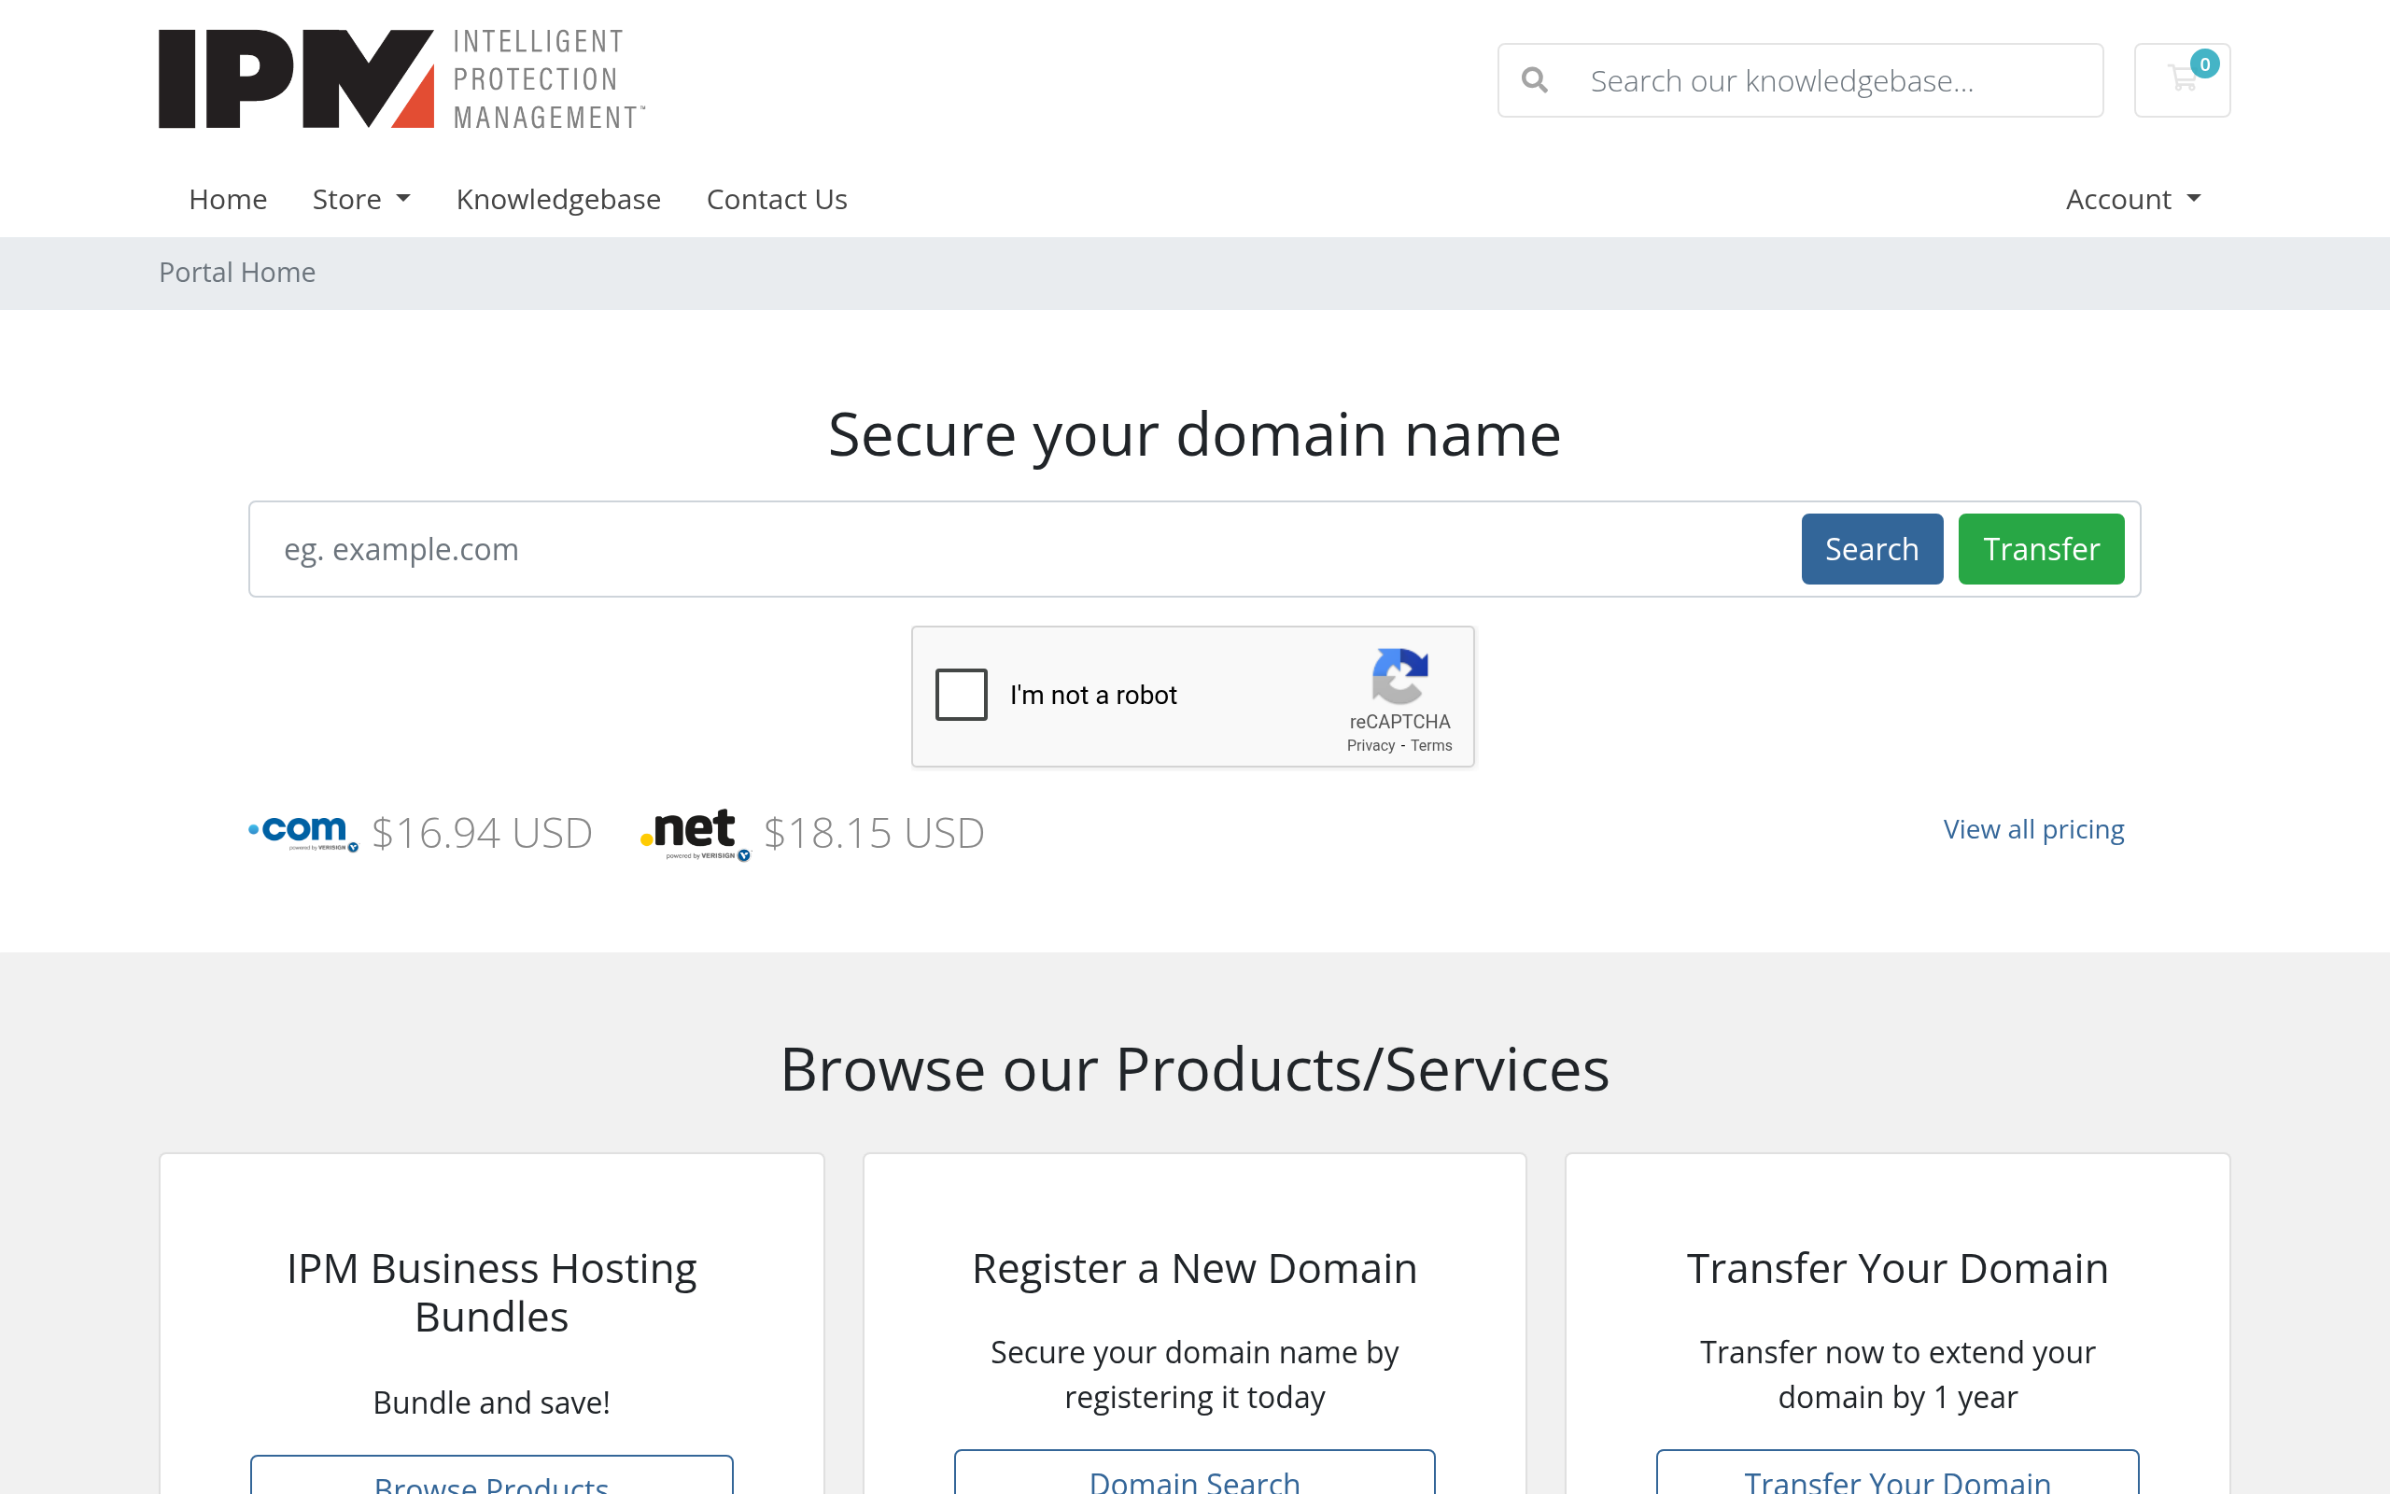Focus the Search our knowledgebase field
This screenshot has width=2390, height=1494.
(1837, 80)
